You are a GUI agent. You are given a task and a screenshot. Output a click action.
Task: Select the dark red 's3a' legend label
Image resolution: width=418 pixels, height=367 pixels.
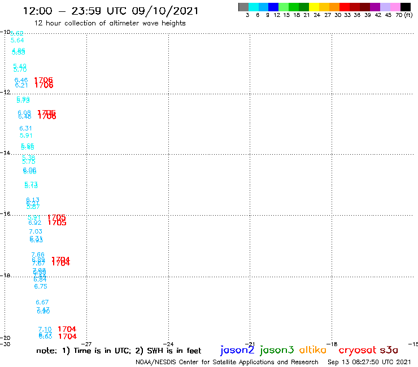pos(389,350)
